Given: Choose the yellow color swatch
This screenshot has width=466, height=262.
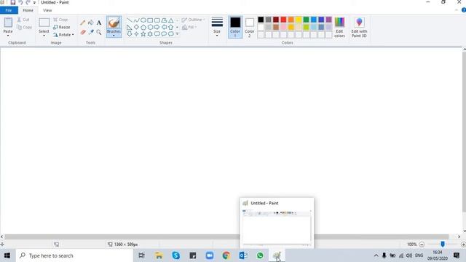Looking at the screenshot, I should coord(299,20).
